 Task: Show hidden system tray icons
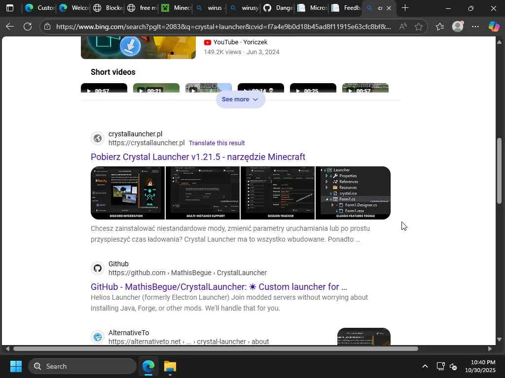[425, 366]
